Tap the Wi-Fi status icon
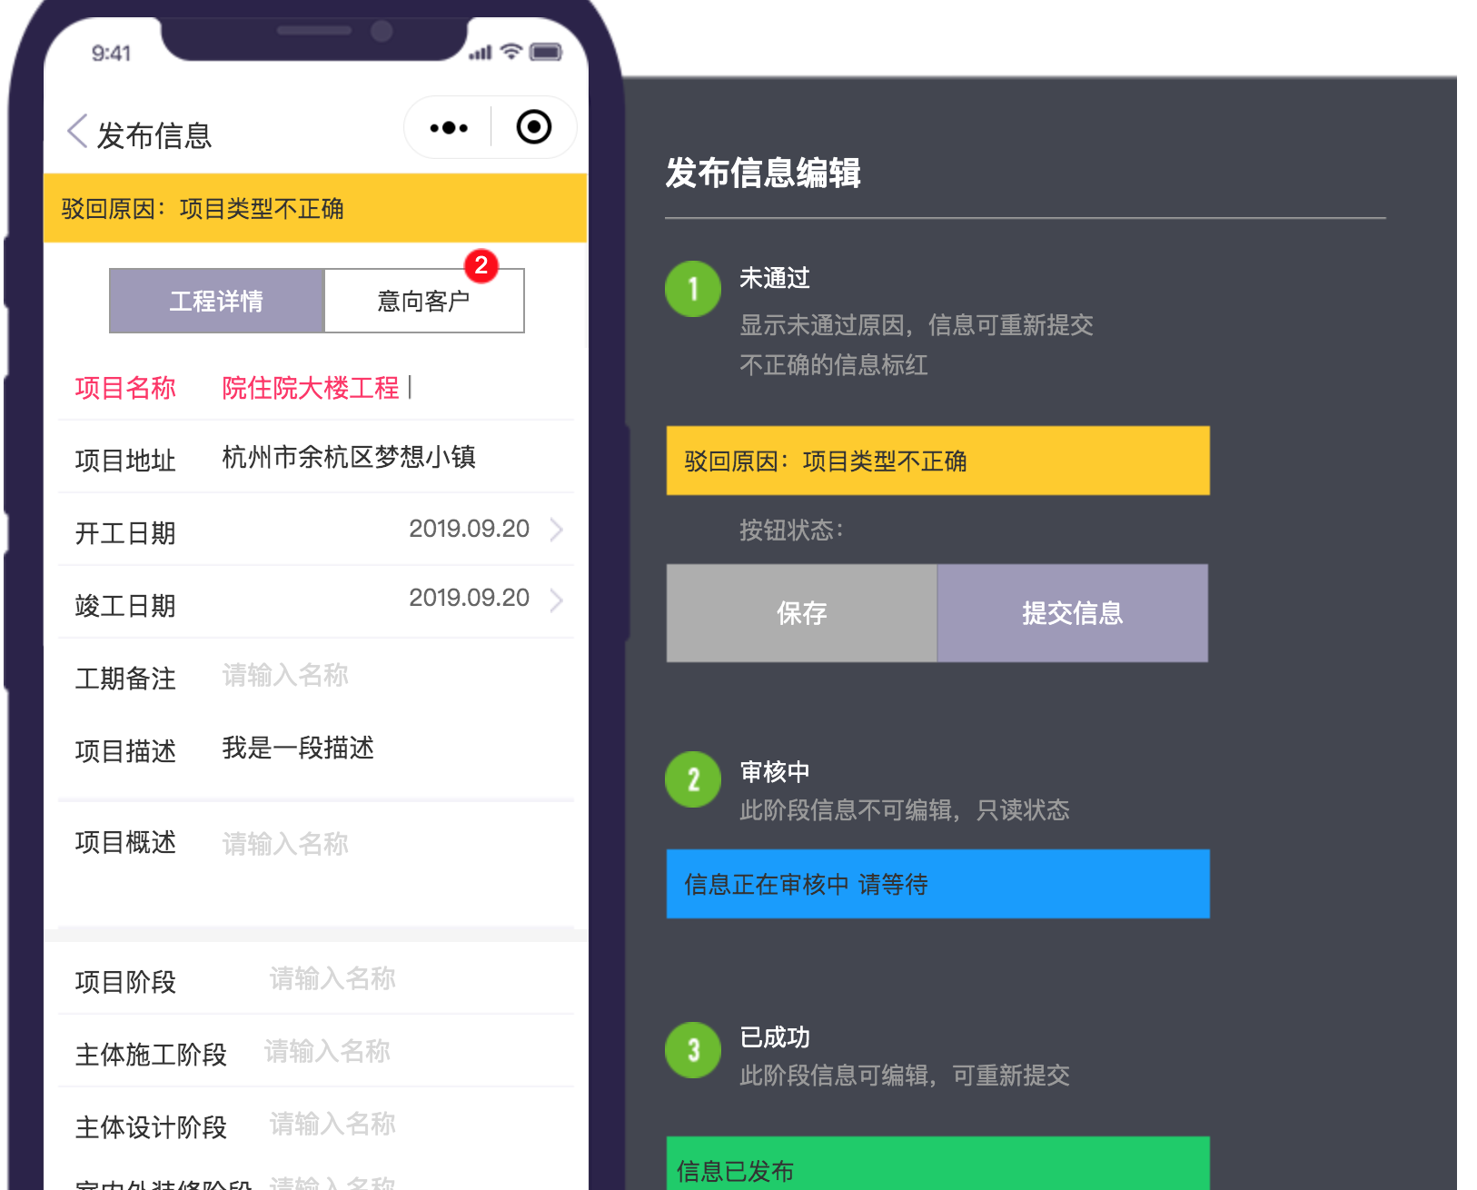This screenshot has width=1477, height=1190. (511, 52)
